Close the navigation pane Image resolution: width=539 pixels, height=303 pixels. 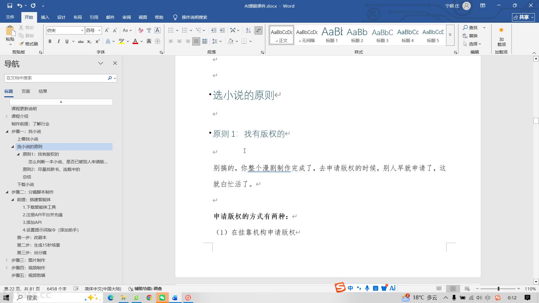(115, 63)
